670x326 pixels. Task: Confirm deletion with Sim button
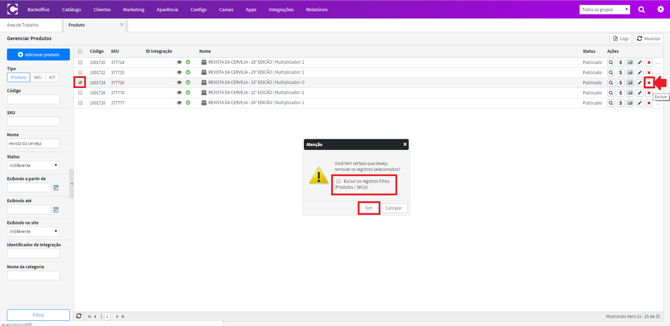tap(369, 208)
